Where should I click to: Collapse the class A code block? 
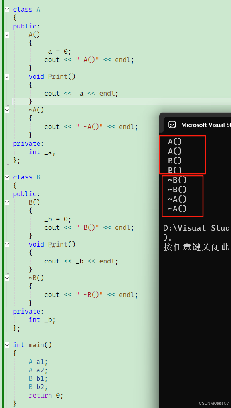(7, 10)
